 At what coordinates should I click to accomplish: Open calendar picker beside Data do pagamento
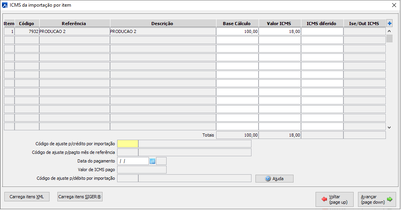tap(152, 161)
